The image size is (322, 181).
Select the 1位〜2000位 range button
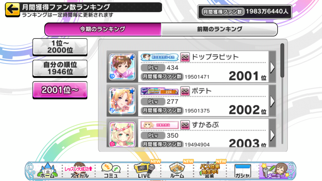tap(60, 47)
